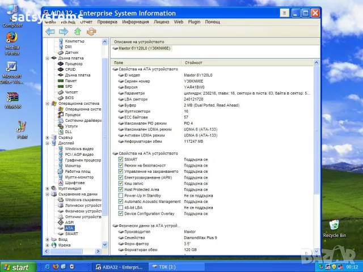Open WinRAR desktop icon

pos(12,100)
